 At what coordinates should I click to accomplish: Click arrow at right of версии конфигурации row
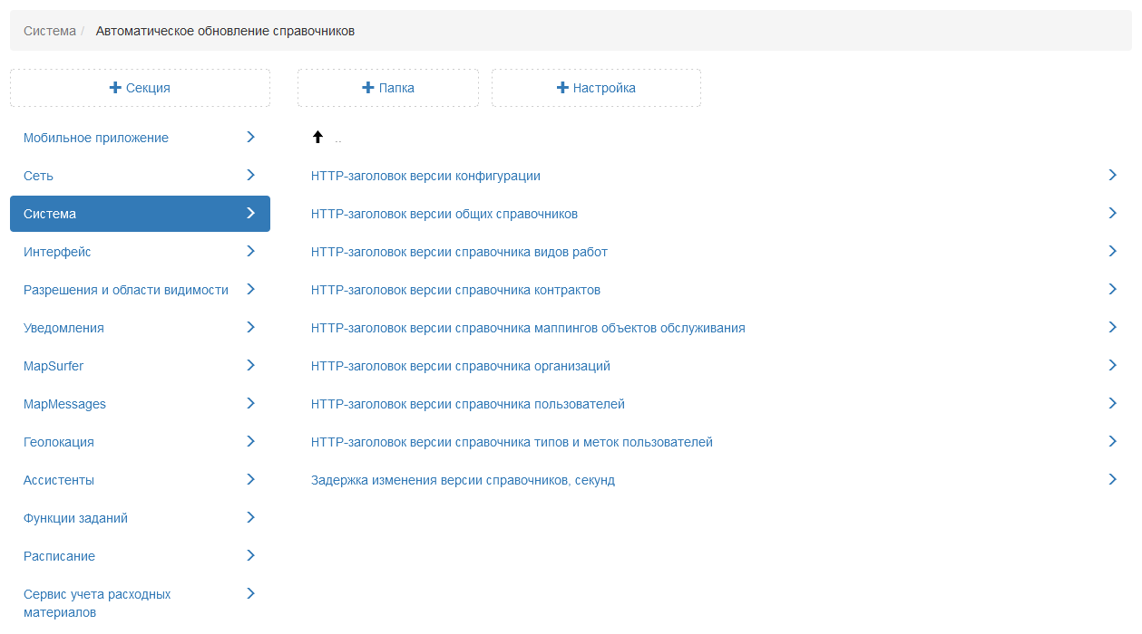coord(1113,175)
